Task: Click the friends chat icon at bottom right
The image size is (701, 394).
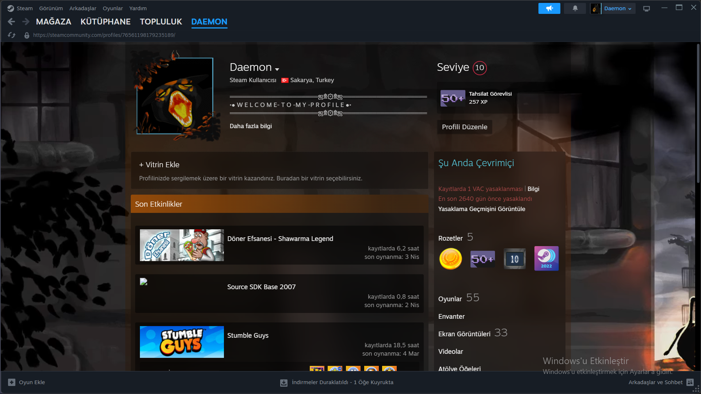Action: click(x=690, y=382)
